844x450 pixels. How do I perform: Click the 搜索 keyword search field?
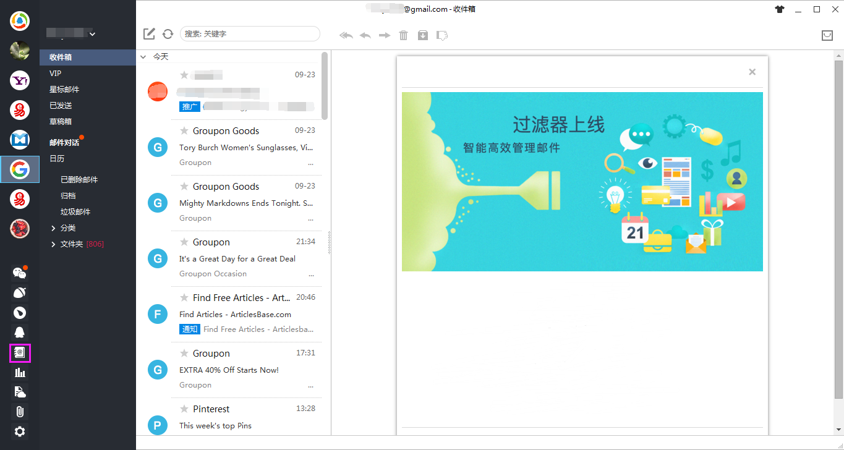[250, 33]
